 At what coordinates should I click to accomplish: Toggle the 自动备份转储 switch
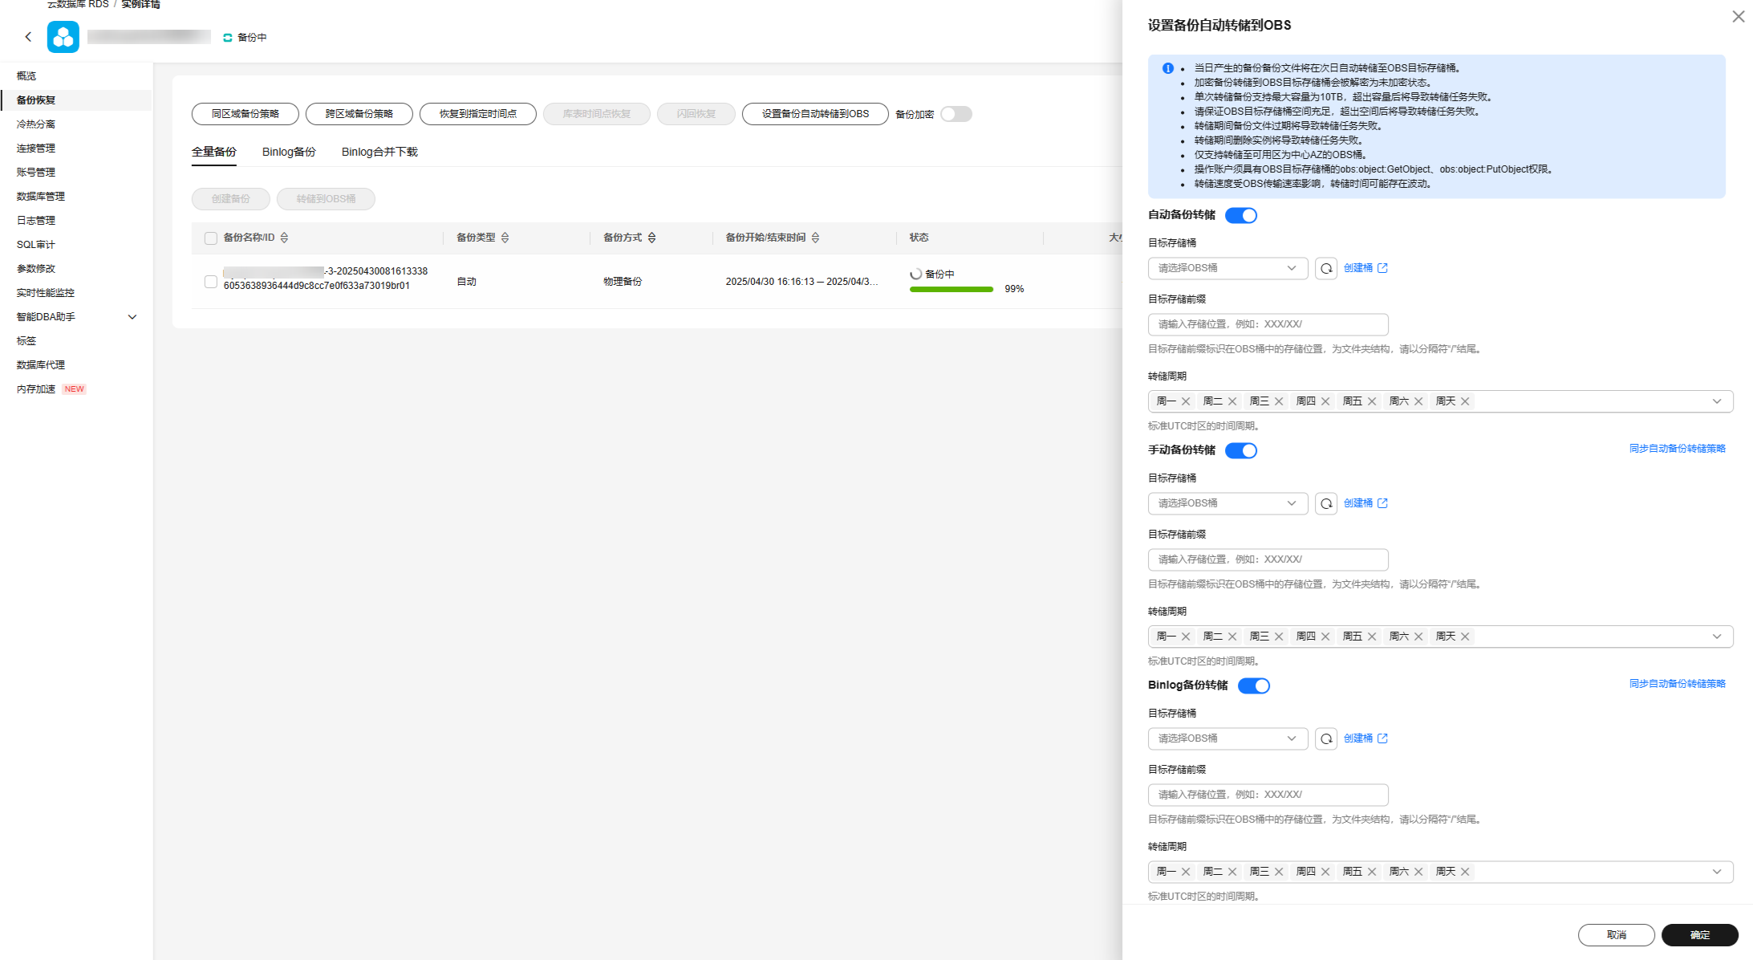1240,215
